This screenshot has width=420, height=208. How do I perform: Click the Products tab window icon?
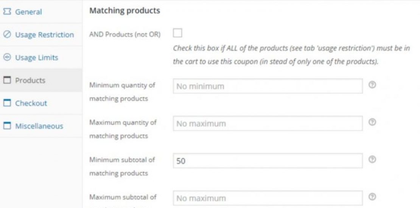(x=6, y=80)
